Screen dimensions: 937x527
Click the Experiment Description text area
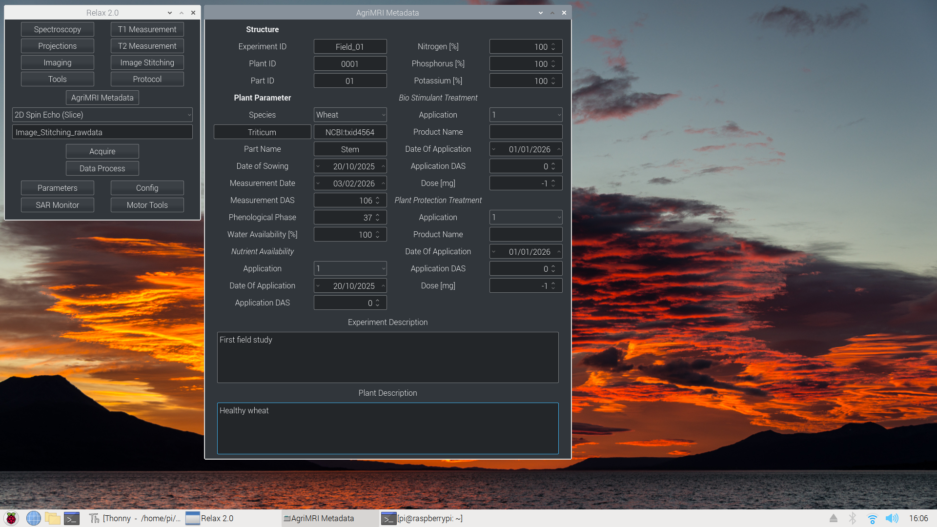point(387,357)
